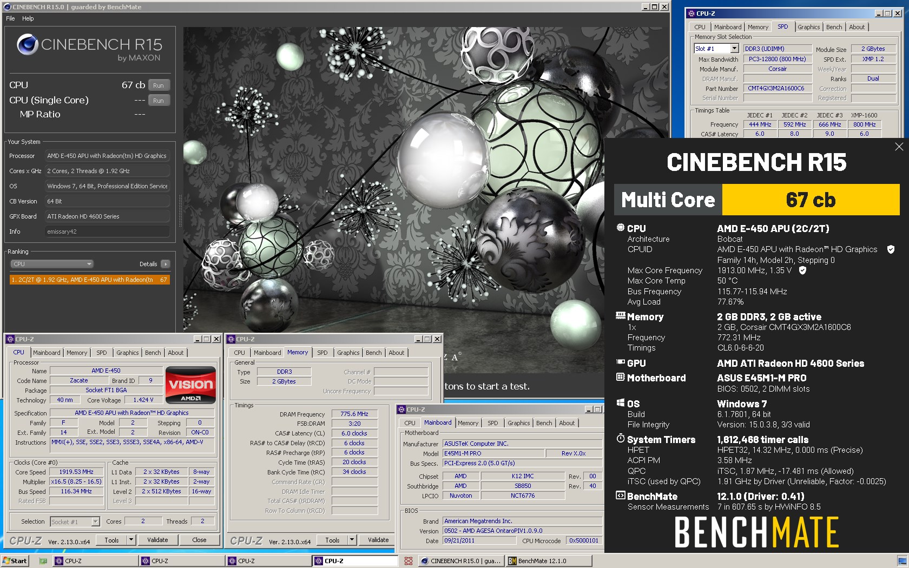The height and width of the screenshot is (568, 909).
Task: Click the XMP-1600 frequency 800 MHz cell
Action: (864, 124)
